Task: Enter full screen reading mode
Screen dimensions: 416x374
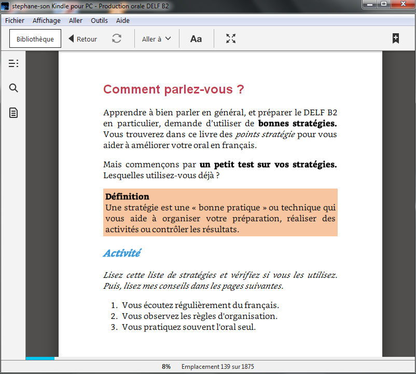Action: pyautogui.click(x=231, y=38)
